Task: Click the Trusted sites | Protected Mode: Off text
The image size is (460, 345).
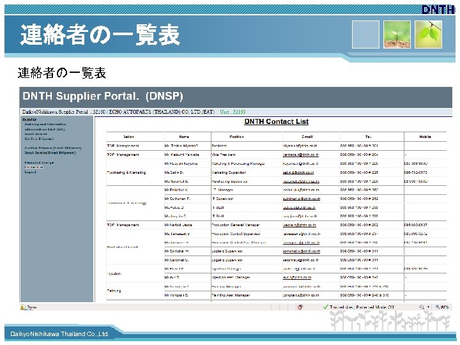Action: click(362, 307)
